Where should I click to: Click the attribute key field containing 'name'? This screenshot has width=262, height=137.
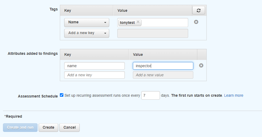(94, 66)
